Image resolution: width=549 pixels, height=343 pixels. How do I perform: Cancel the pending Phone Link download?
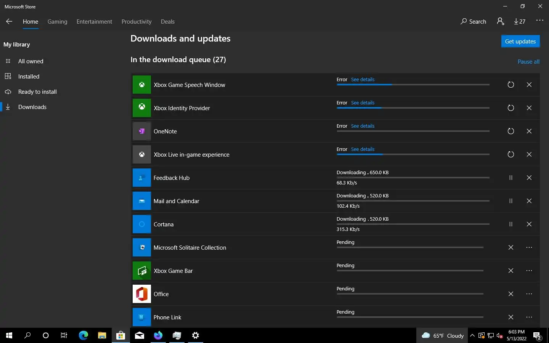(511, 317)
